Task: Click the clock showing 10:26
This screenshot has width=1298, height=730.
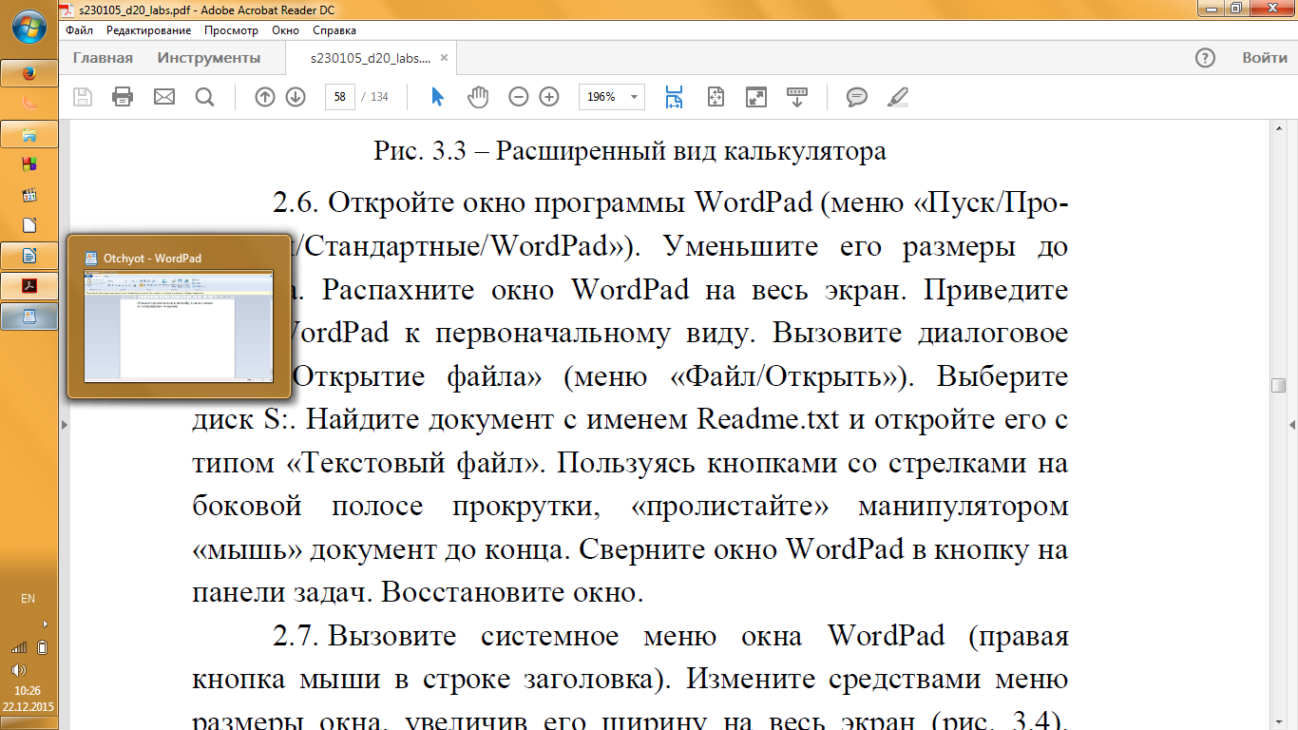Action: pos(29,690)
